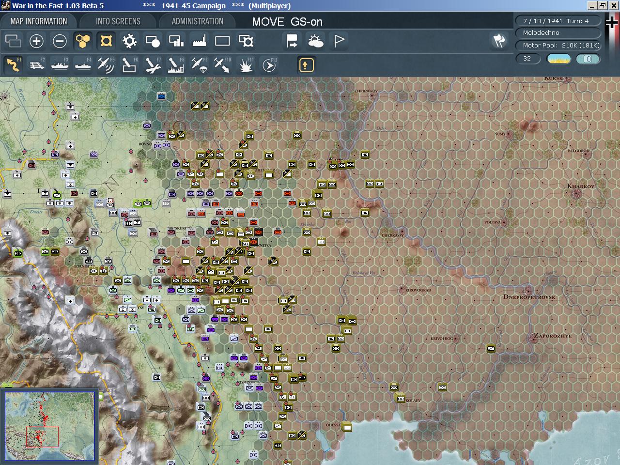Image resolution: width=620 pixels, height=465 pixels.
Task: Click the Belgorod city label
Action: pos(578,151)
